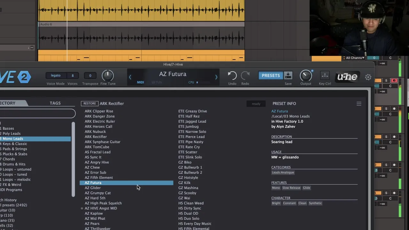Viewport: 409px width, 230px height.
Task: Open the Voice Mode legato selector
Action: click(x=56, y=75)
